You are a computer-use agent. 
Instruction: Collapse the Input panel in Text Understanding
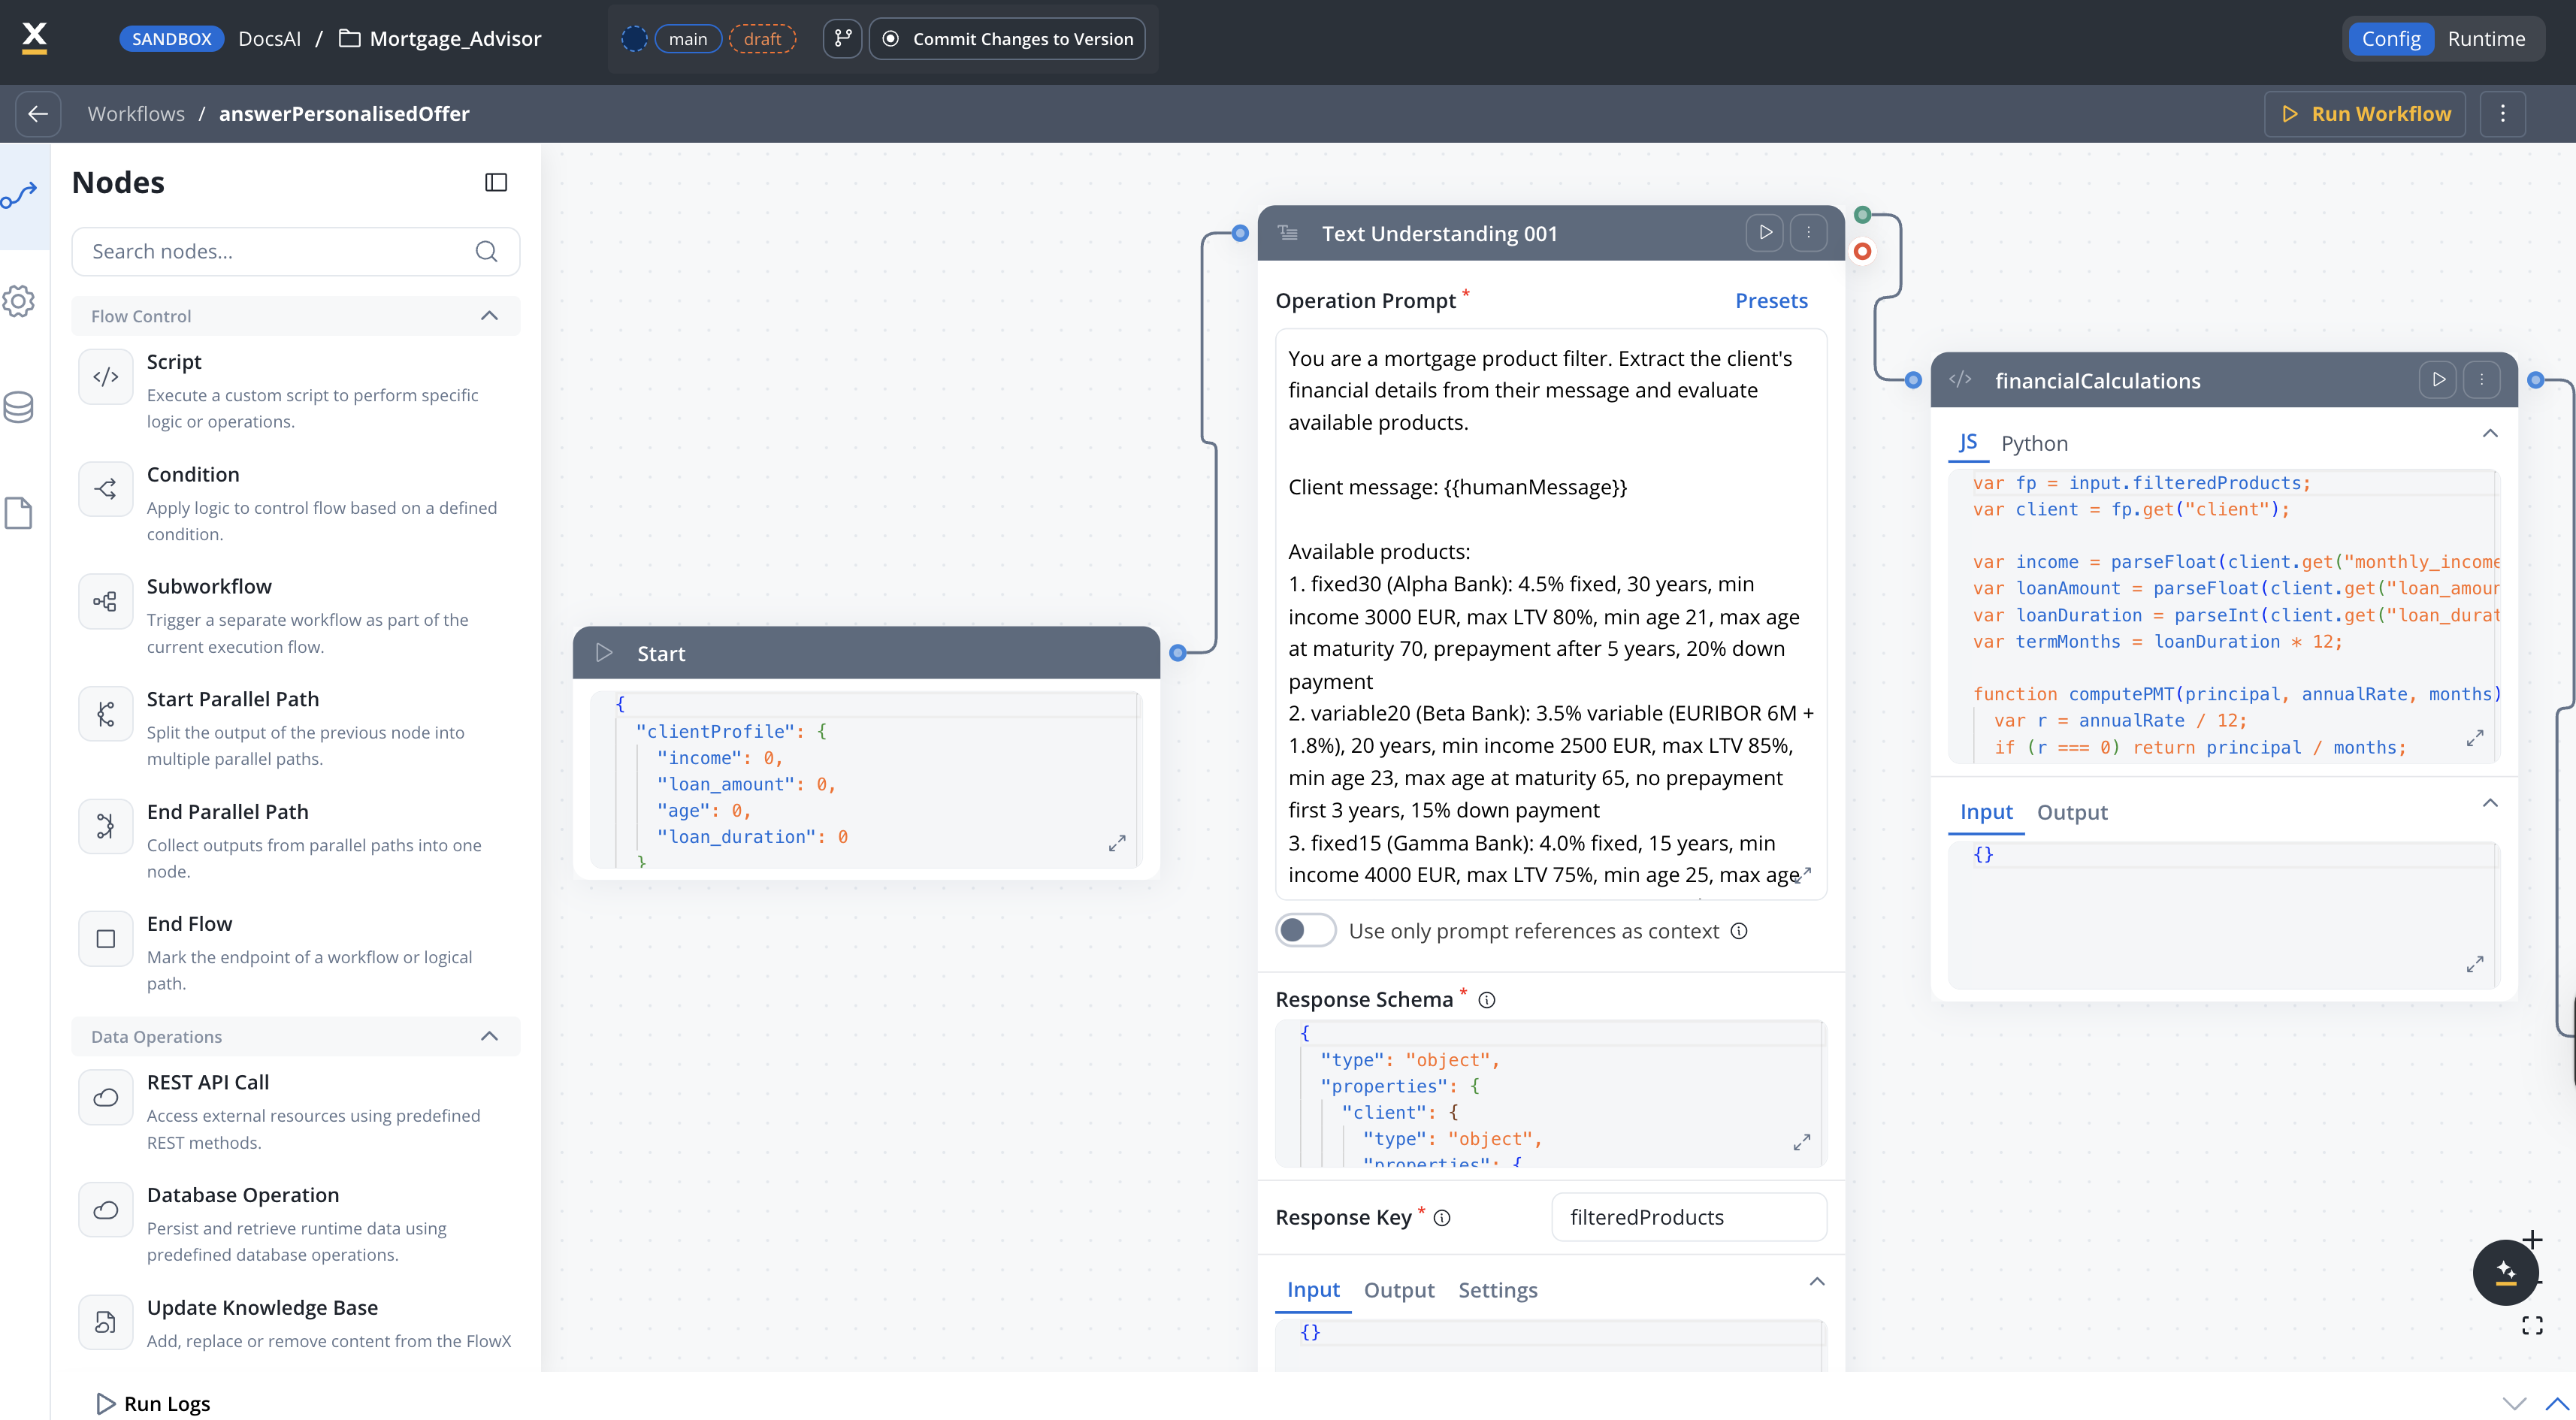[1816, 1281]
